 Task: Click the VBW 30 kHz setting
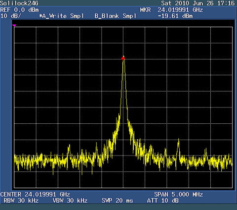[70, 201]
